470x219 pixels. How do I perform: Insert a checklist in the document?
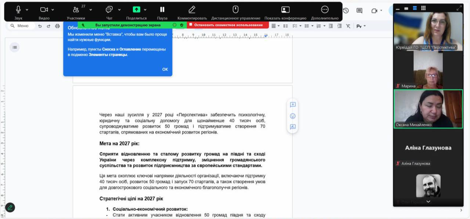295,26
